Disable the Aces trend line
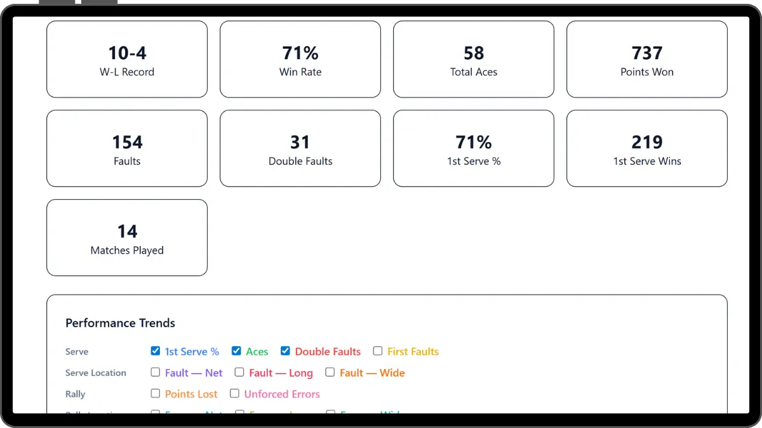The image size is (762, 428). [236, 351]
